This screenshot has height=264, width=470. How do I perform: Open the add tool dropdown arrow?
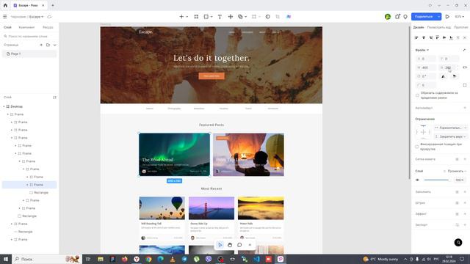coord(187,17)
